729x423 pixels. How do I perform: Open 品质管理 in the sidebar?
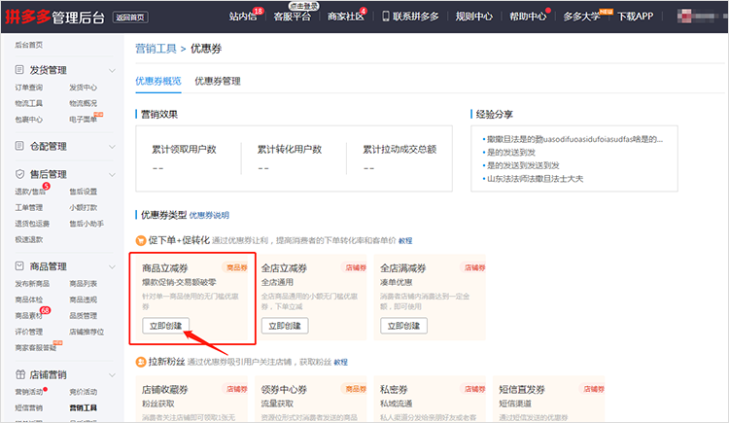tap(84, 316)
